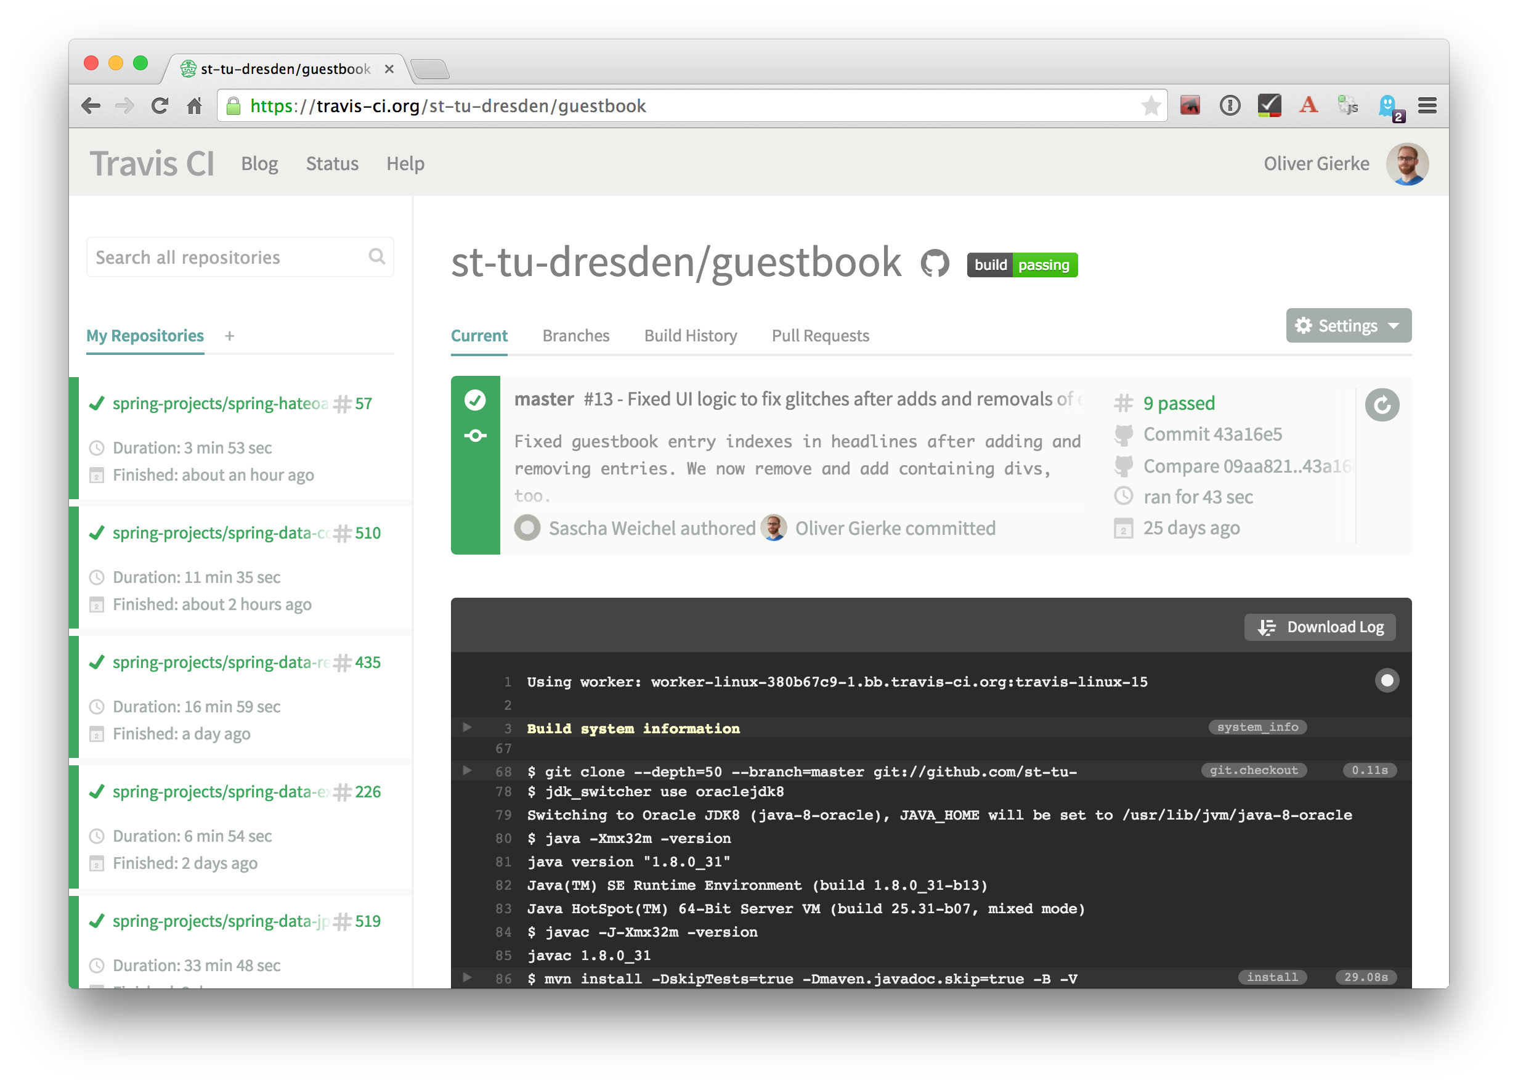The image size is (1518, 1087).
Task: Click the build passing badge
Action: pos(1021,265)
